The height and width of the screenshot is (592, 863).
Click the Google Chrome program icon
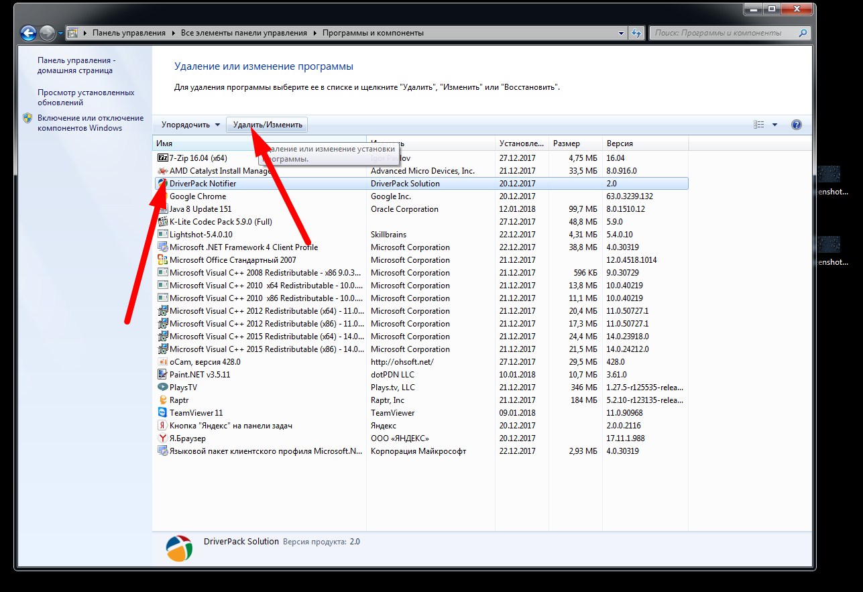[x=162, y=196]
